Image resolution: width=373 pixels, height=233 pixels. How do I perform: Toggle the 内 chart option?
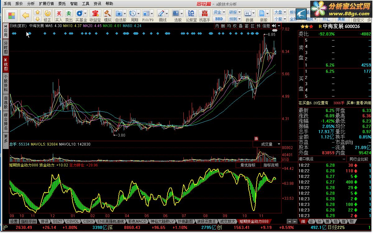click(x=217, y=26)
